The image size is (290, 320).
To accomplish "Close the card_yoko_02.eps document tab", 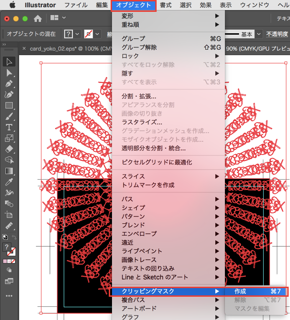I will [x=25, y=48].
